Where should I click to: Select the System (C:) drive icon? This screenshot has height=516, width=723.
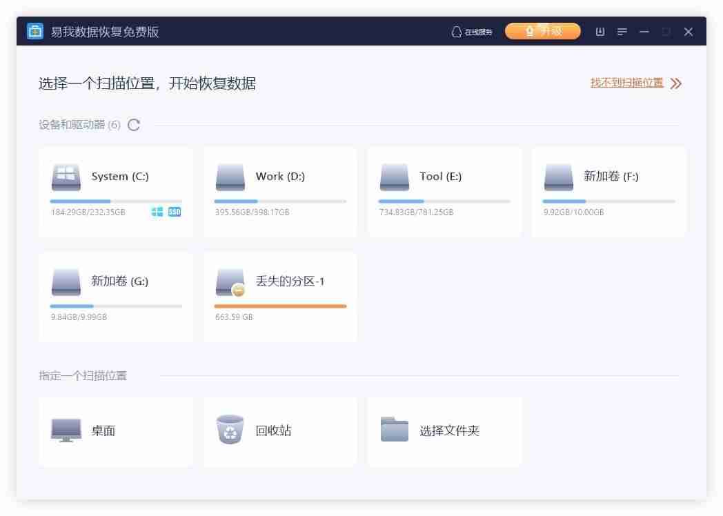tap(66, 177)
